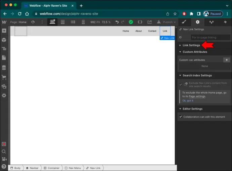The width and height of the screenshot is (232, 171).
Task: Select Nav Link in the breadcrumb bar
Action: (x=93, y=168)
